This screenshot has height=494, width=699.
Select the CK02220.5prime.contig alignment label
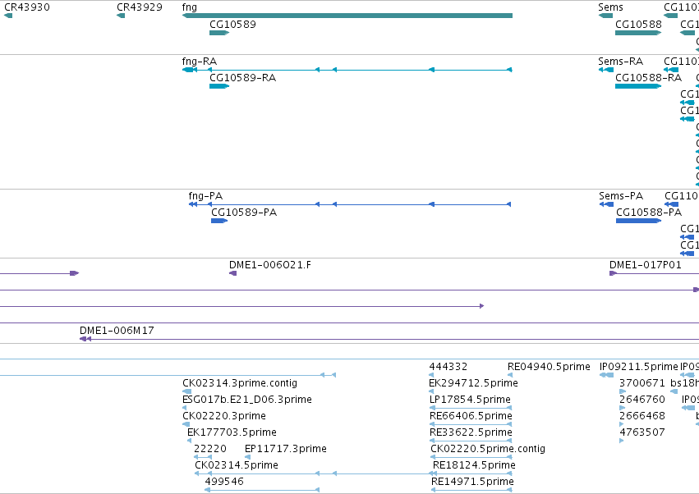click(x=488, y=448)
